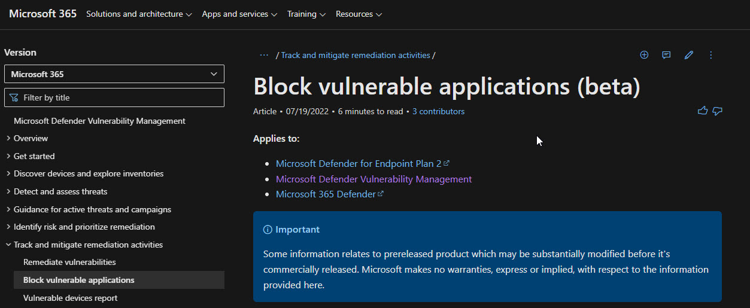
Task: Click the Version label in sidebar
Action: click(x=20, y=53)
